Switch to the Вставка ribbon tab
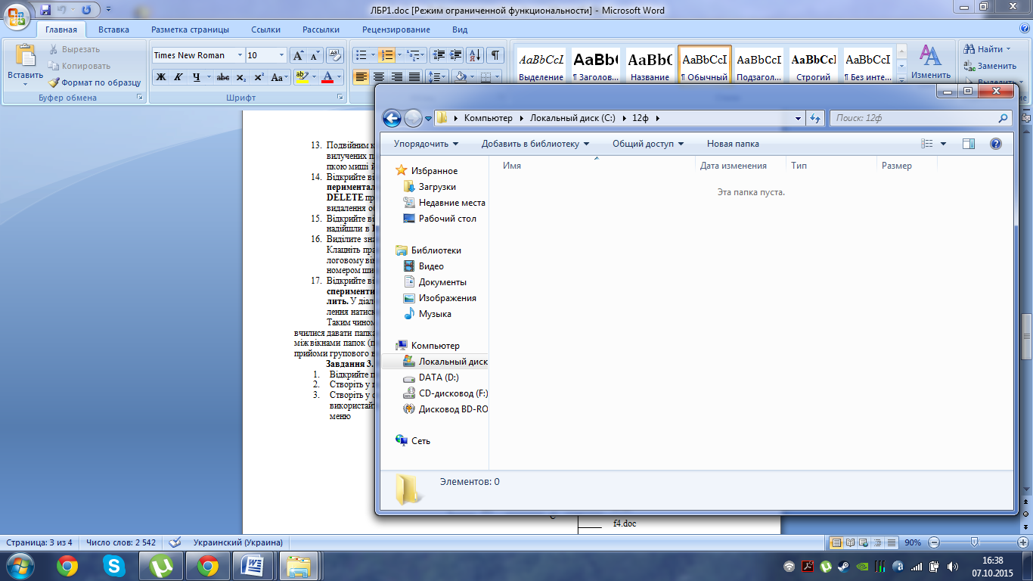Viewport: 1033px width, 581px height. 113,30
